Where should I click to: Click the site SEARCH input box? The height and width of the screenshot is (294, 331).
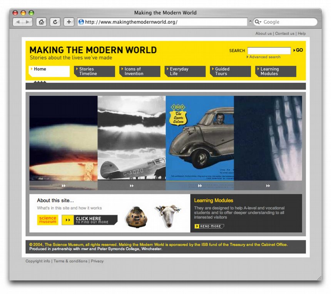(269, 51)
